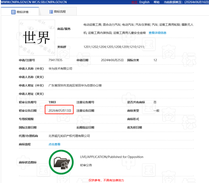The height and width of the screenshot is (183, 209).
Task: Click the 申请/注册号 field label
Action: [x=27, y=60]
